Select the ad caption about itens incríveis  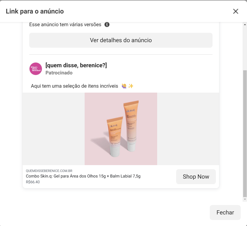point(82,86)
